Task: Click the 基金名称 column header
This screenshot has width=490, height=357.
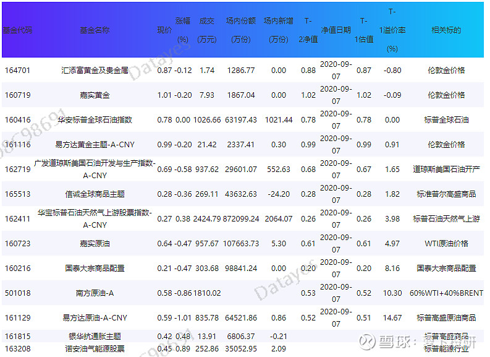Action: 95,30
